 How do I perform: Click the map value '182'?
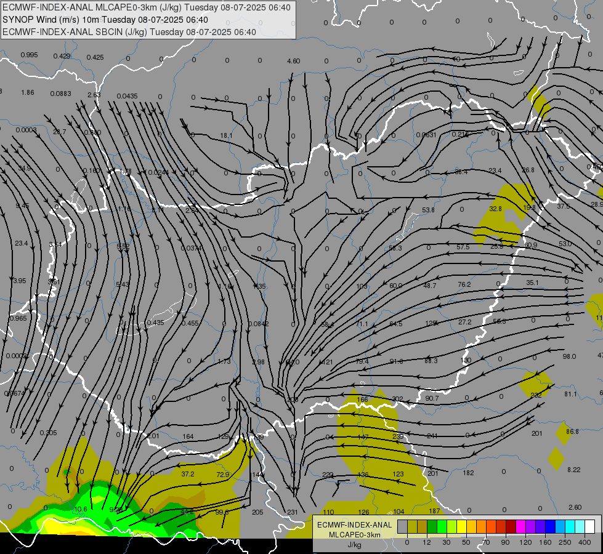(468, 473)
